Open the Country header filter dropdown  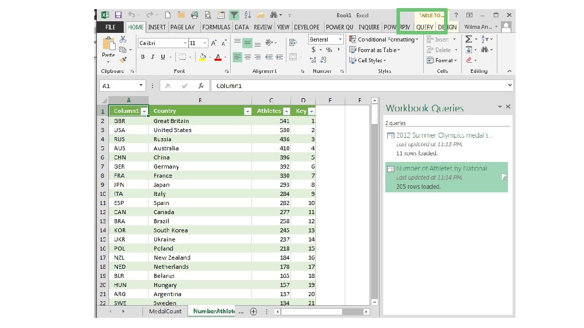pyautogui.click(x=248, y=111)
